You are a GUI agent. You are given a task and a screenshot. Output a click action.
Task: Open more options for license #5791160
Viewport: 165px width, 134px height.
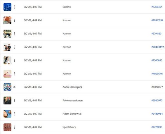14,34
